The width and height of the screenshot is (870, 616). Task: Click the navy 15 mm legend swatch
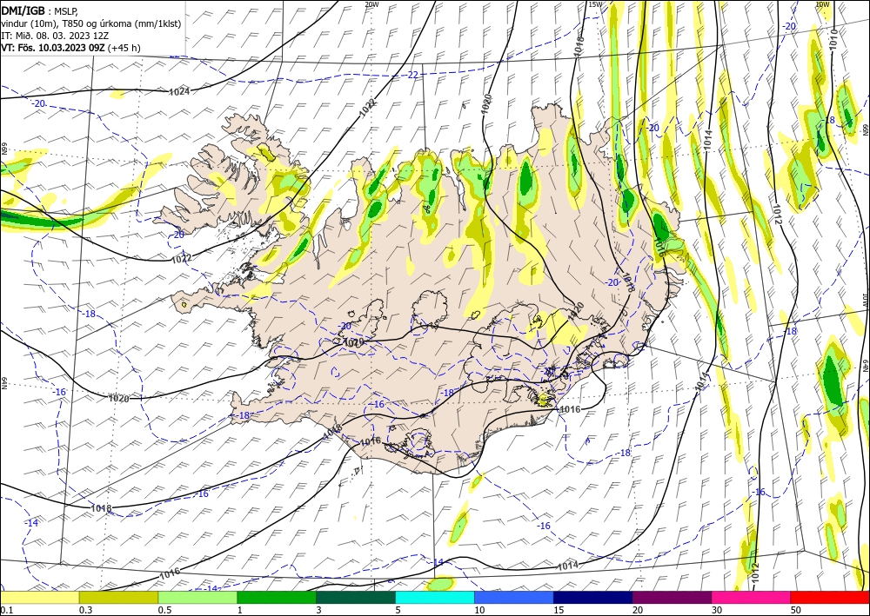tap(593, 597)
